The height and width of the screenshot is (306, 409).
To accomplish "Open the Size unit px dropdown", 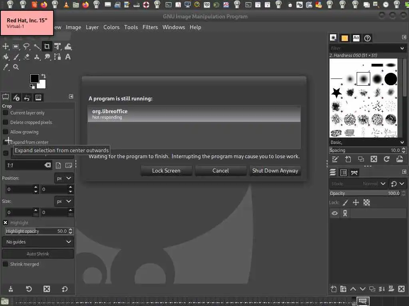I will pos(64,201).
